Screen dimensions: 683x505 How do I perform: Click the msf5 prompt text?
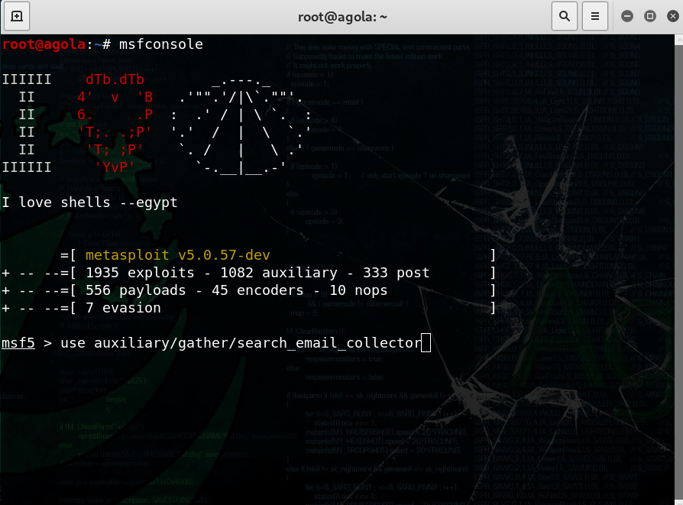click(18, 343)
